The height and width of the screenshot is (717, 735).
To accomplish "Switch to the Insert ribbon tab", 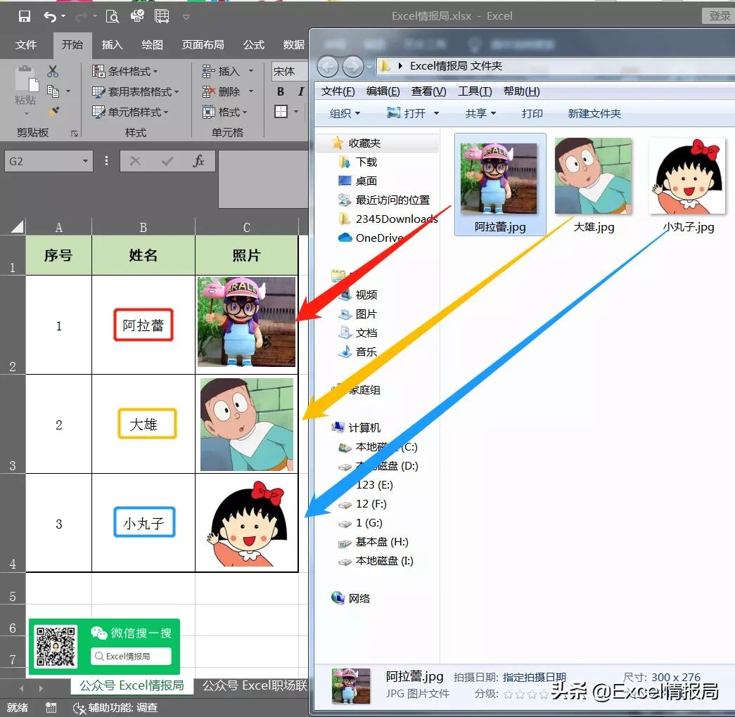I will pyautogui.click(x=112, y=44).
